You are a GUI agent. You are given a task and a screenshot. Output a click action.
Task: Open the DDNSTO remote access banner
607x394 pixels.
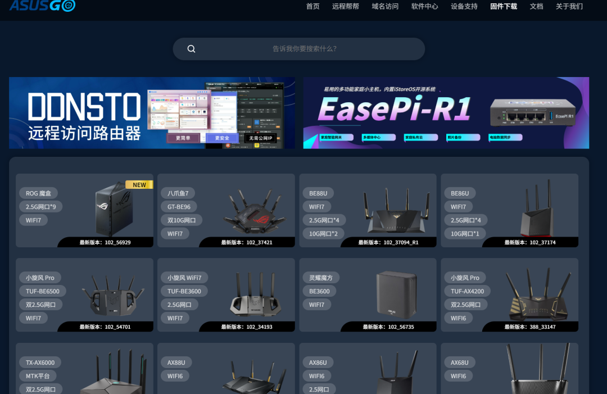[x=152, y=112]
